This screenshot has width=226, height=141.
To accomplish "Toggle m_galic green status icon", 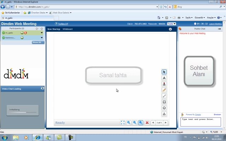I will coord(4,33).
